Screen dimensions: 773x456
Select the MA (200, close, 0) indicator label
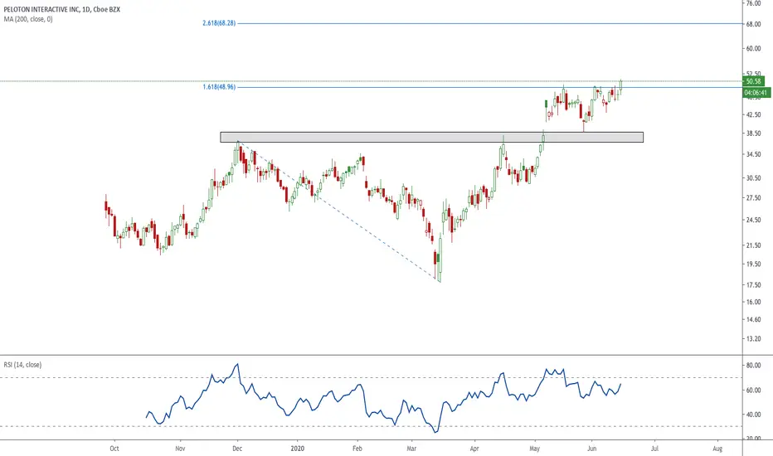point(28,19)
